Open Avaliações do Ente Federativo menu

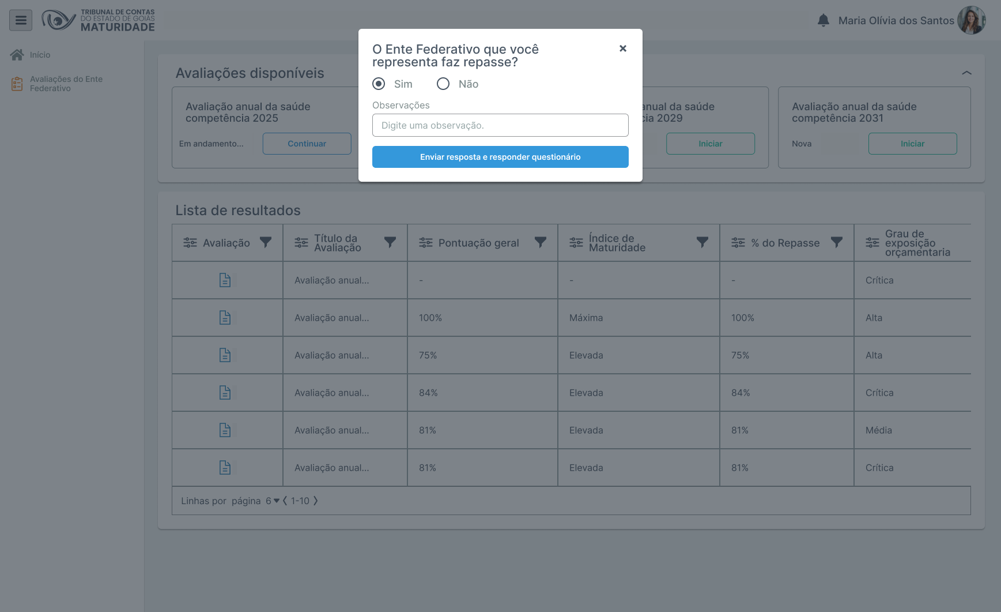66,84
